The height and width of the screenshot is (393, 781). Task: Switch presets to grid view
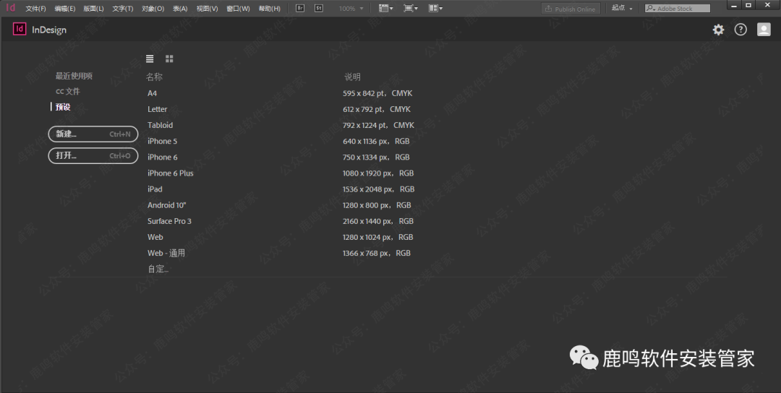(x=169, y=59)
